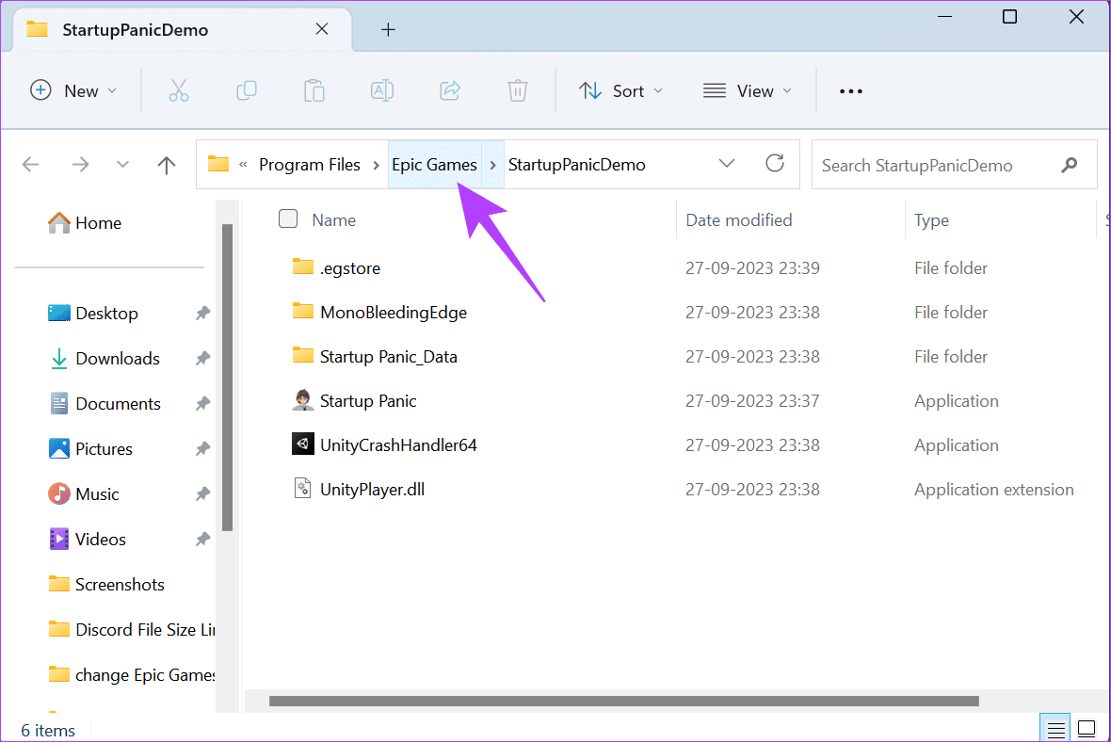Viewport: 1111px width, 743px height.
Task: Expand the recent locations chevron
Action: pos(122,165)
